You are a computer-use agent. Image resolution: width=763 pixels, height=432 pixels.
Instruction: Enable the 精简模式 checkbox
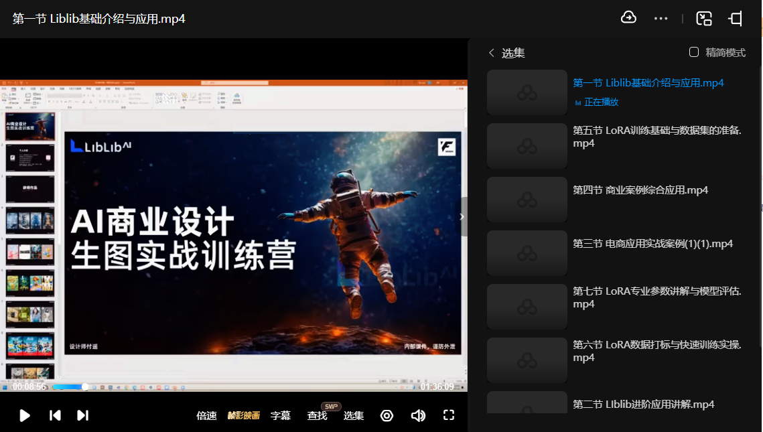click(694, 52)
